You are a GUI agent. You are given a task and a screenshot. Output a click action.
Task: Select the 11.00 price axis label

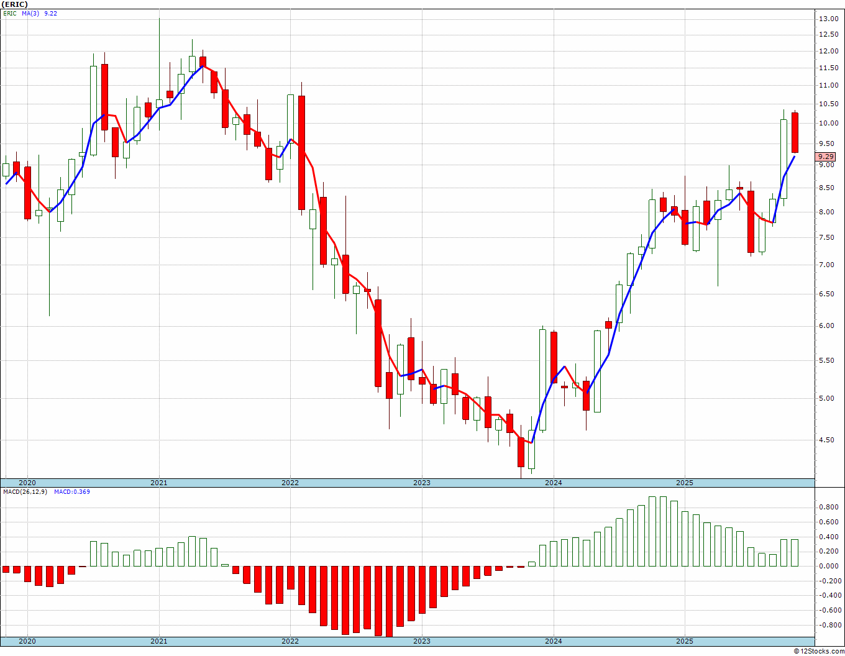point(829,86)
